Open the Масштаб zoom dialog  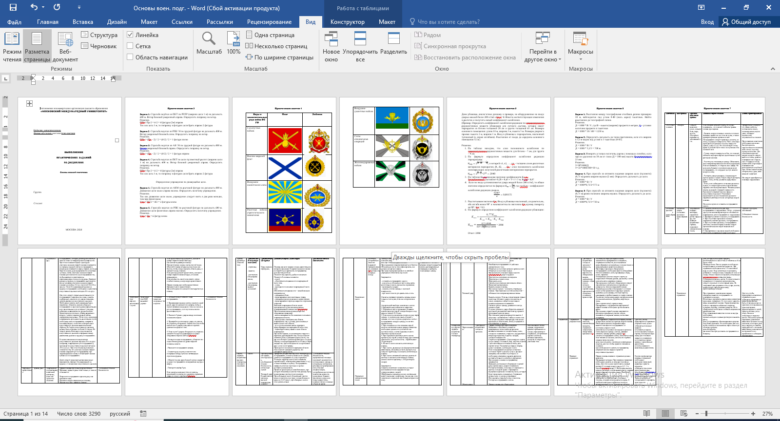click(209, 43)
